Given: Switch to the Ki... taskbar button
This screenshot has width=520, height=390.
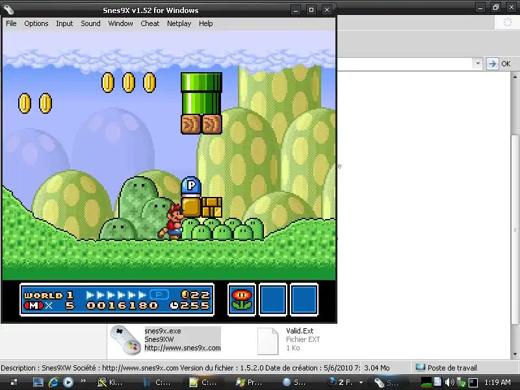Looking at the screenshot, I should pos(110,382).
